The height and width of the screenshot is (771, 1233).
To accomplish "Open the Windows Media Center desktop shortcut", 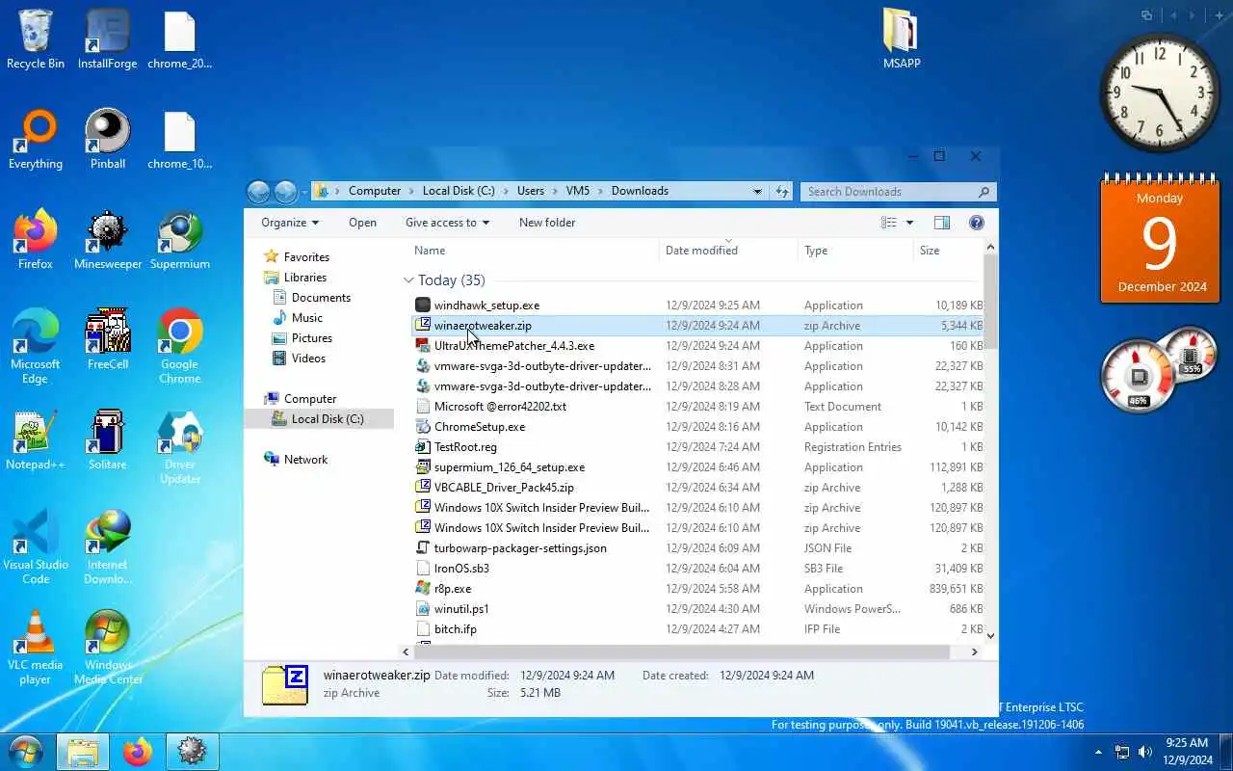I will [x=108, y=648].
